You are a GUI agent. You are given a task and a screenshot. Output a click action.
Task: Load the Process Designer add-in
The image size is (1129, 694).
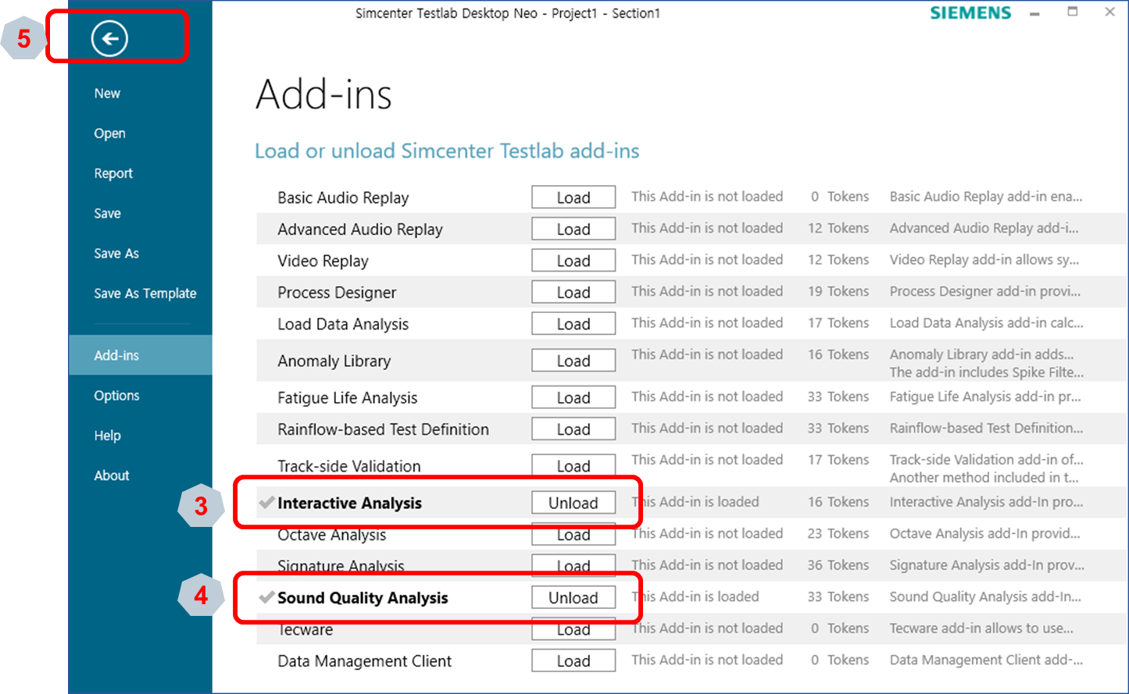(573, 292)
